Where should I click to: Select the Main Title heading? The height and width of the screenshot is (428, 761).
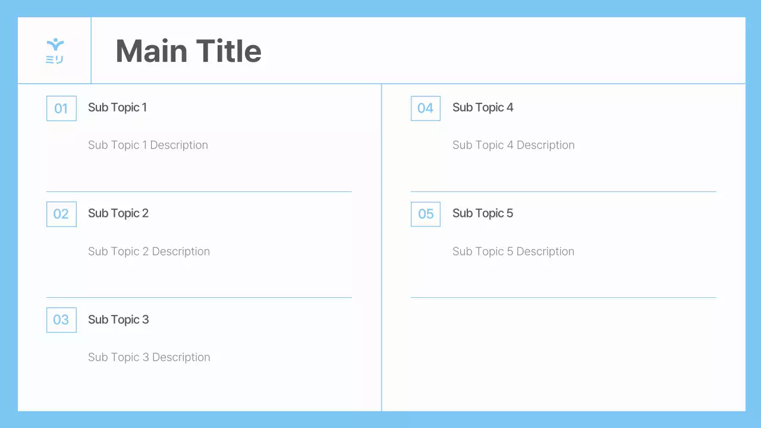tap(188, 51)
